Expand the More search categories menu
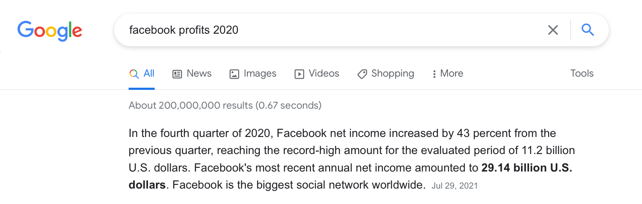 [448, 74]
